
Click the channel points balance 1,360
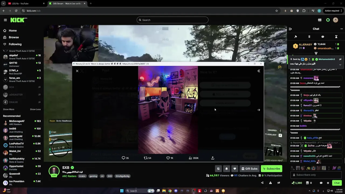coord(297,183)
